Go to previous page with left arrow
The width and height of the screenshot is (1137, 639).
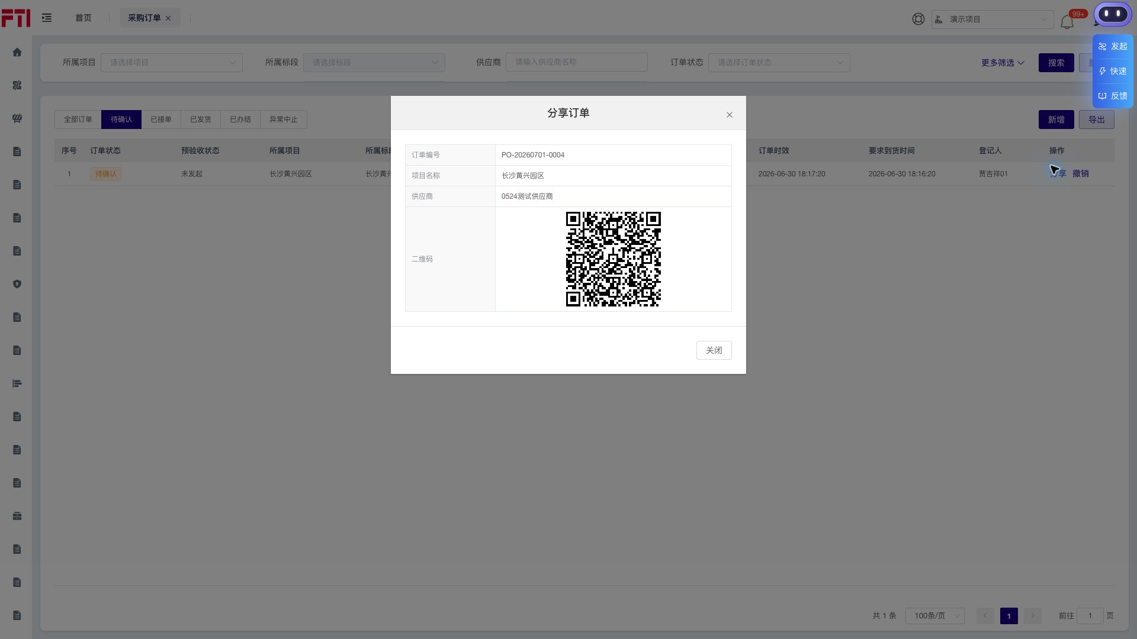click(x=985, y=616)
